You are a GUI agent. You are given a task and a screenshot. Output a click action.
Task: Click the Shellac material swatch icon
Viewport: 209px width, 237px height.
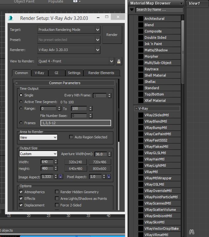(x=141, y=82)
